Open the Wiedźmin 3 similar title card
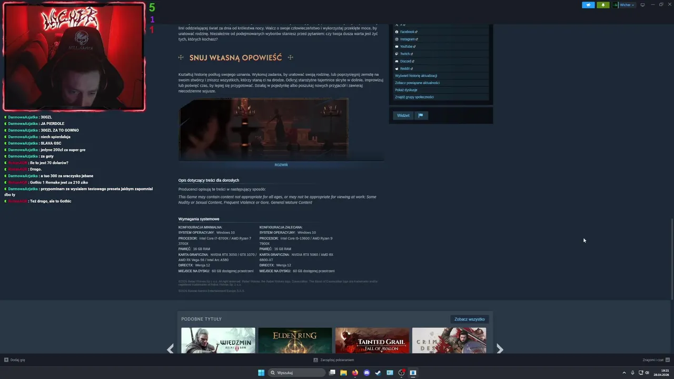 tap(218, 341)
